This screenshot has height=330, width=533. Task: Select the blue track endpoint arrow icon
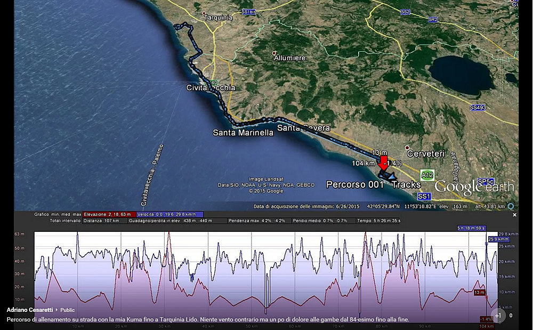[392, 176]
